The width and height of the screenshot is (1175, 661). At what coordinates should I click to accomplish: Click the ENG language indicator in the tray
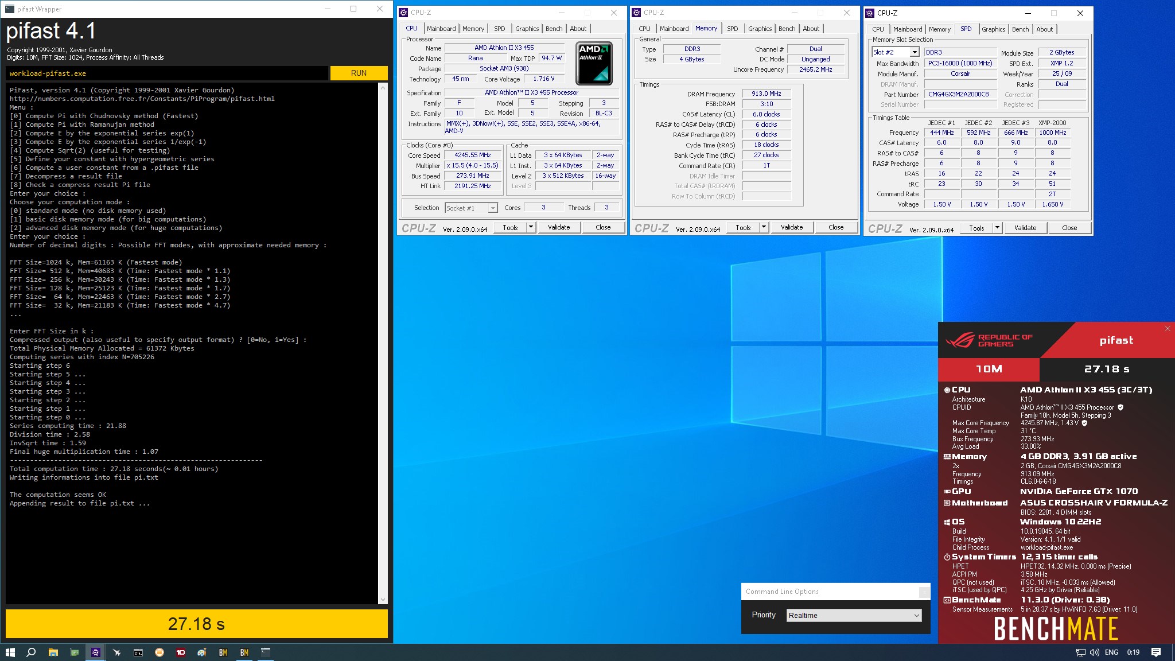coord(1111,652)
